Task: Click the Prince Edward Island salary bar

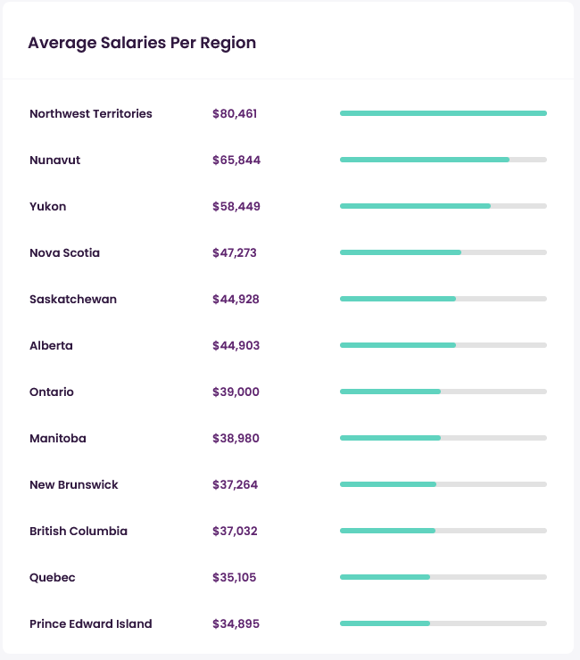Action: (443, 623)
